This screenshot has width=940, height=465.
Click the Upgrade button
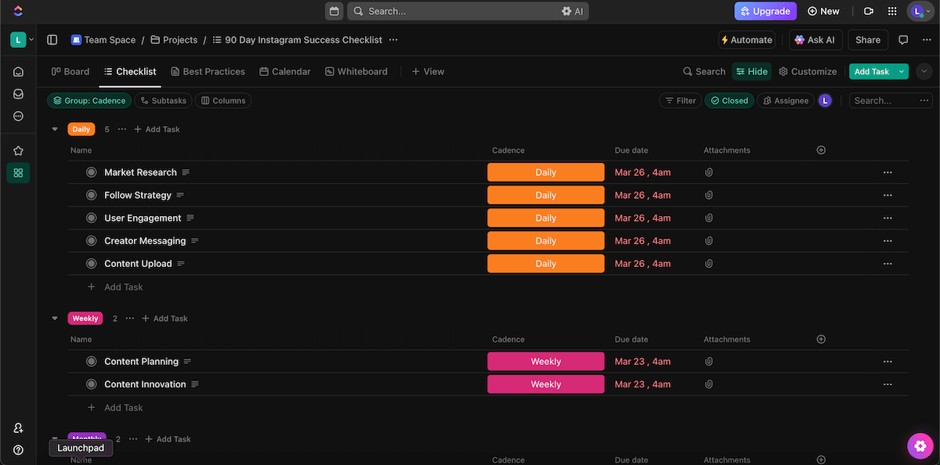[765, 11]
